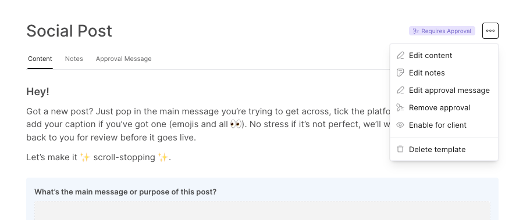
Task: Click the pencil icon beside Edit content
Action: [x=400, y=56]
